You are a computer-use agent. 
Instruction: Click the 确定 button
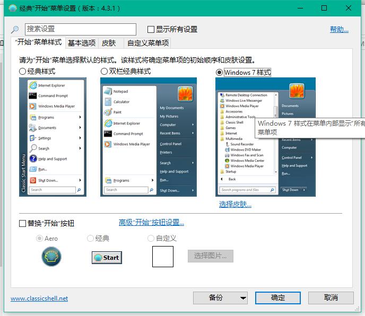[277, 298]
